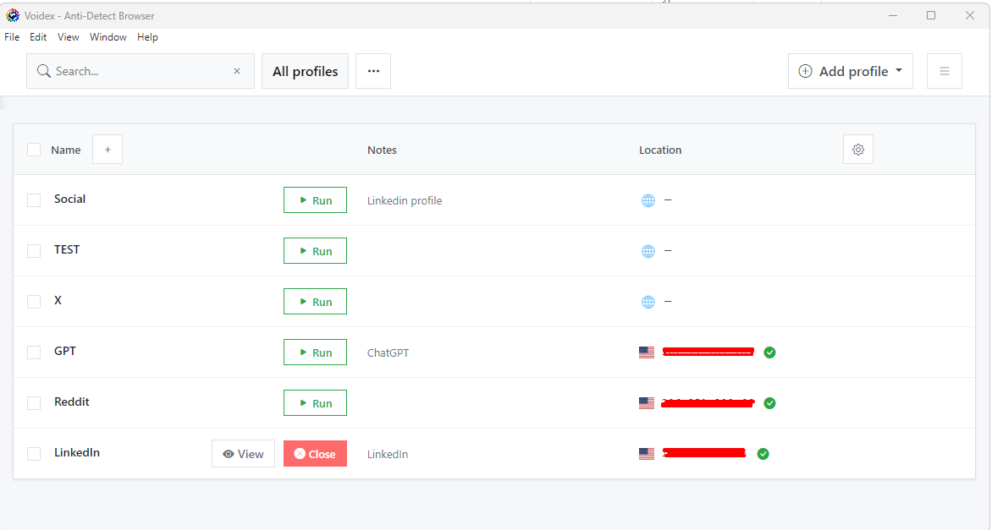Click the 'ChatGPT' note
This screenshot has width=992, height=530.
[388, 352]
